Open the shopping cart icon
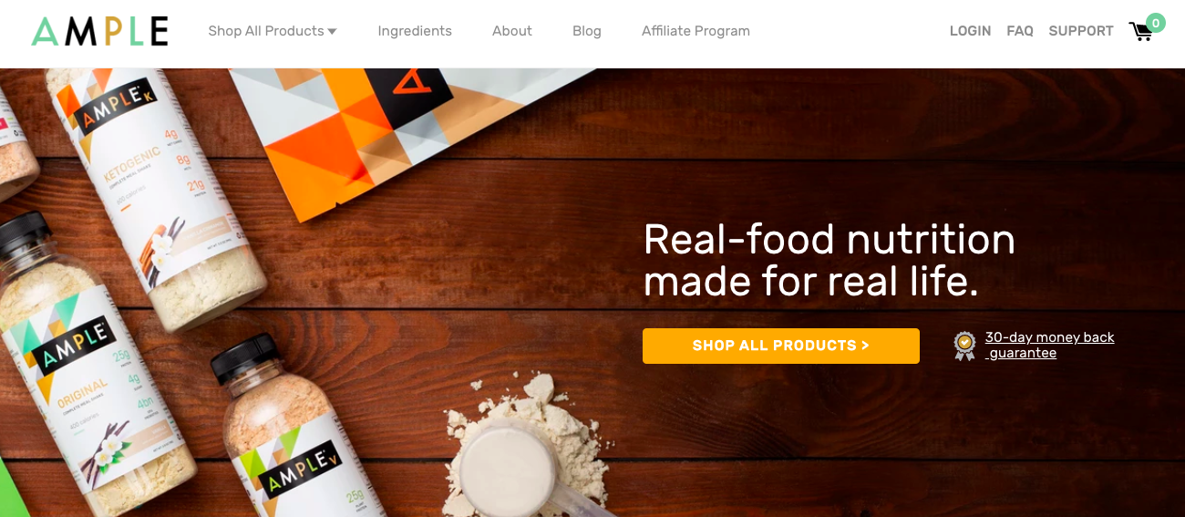Viewport: 1185px width, 517px height. [x=1140, y=32]
